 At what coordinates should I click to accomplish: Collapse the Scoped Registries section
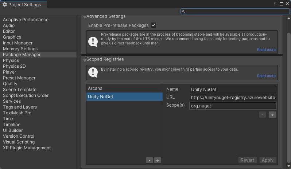coord(85,60)
